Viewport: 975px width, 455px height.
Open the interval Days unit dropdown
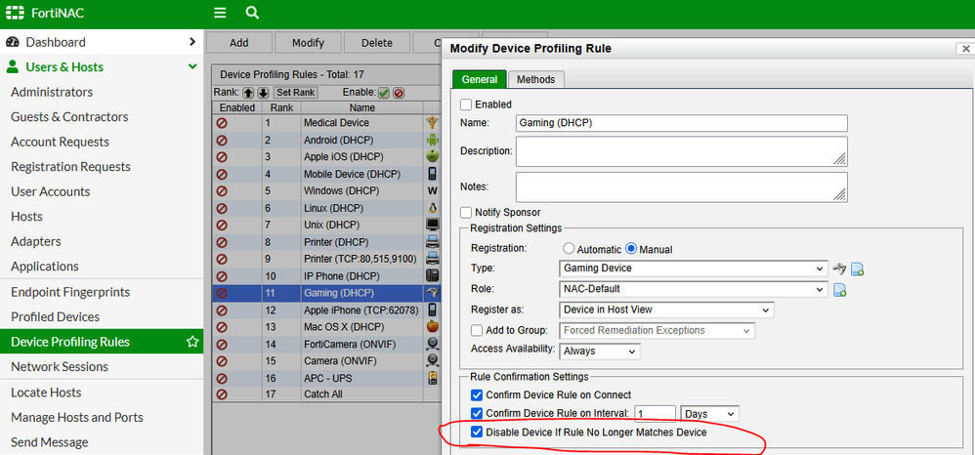click(x=710, y=413)
